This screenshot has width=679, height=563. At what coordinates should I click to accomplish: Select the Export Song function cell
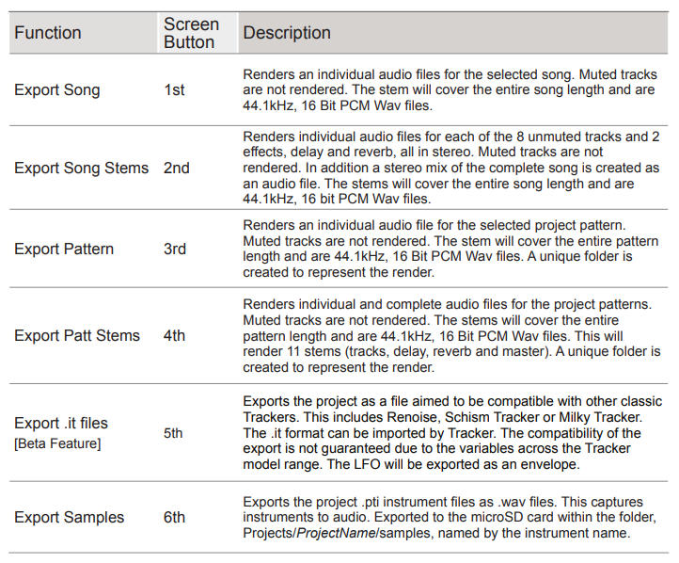[57, 89]
